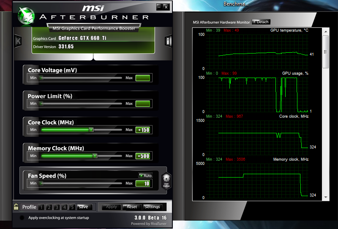
Task: Click the GeForce GTX 660 Ti card name
Action: [82, 38]
